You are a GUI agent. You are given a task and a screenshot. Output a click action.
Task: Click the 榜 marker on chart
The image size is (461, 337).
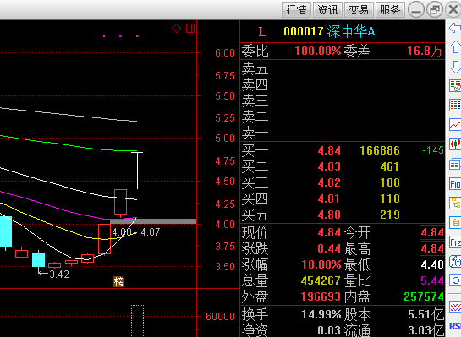click(x=118, y=282)
